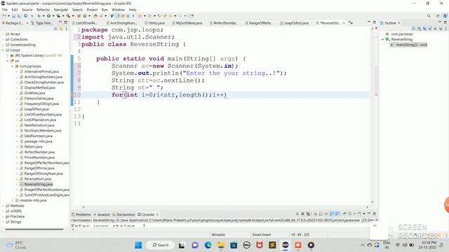449x252 pixels.
Task: Toggle Hide Static Members in Outline toolbar
Action: [430, 29]
